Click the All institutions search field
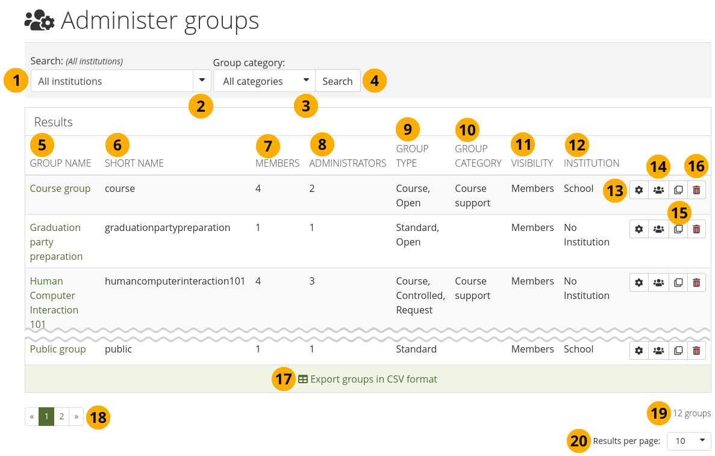The width and height of the screenshot is (715, 456). (111, 81)
